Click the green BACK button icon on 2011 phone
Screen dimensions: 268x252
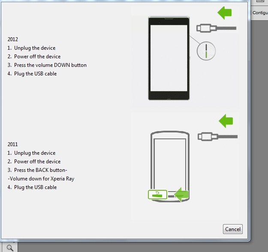pos(157,195)
